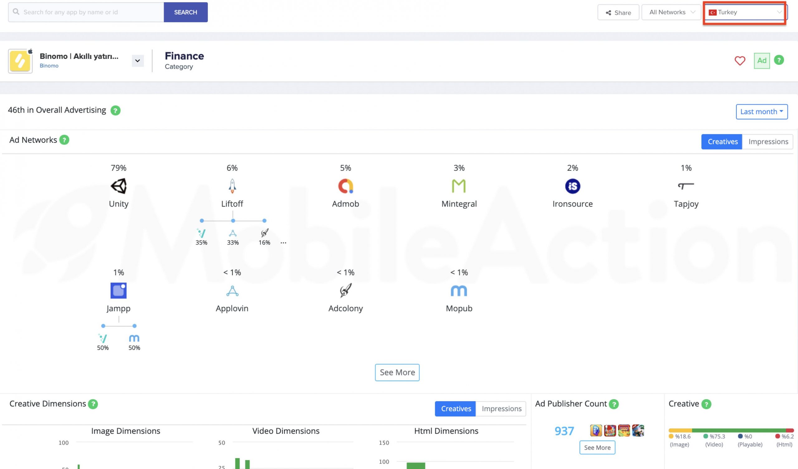The height and width of the screenshot is (469, 798).
Task: Show more Liftoff sub-networks via ellipsis
Action: coord(283,243)
